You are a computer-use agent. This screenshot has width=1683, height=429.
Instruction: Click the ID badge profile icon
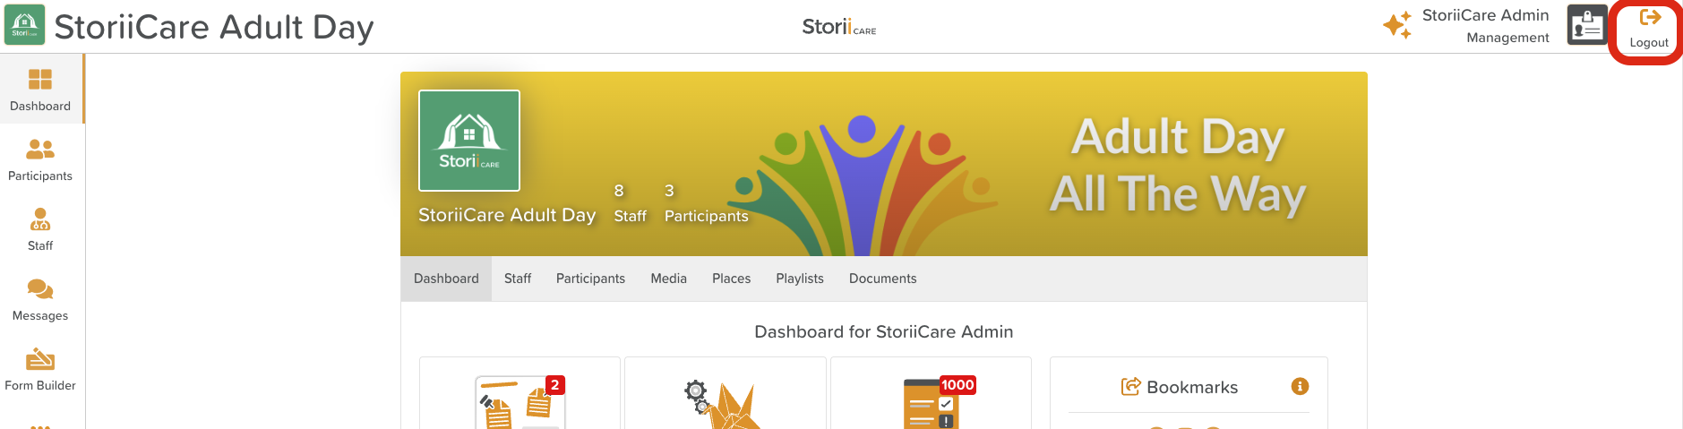pyautogui.click(x=1586, y=25)
